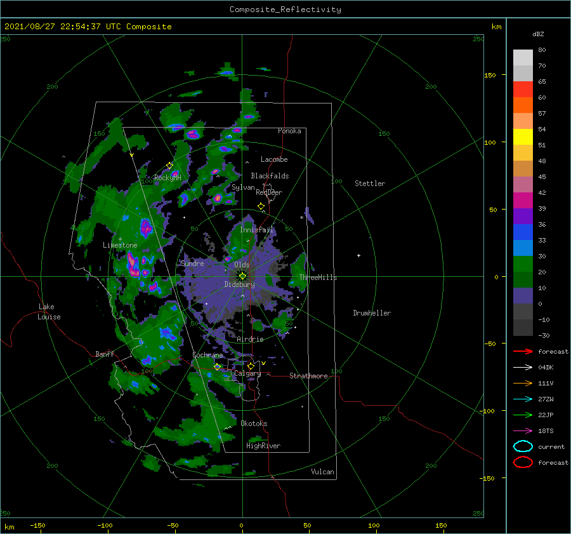Image resolution: width=571 pixels, height=534 pixels.
Task: Click the cyan current ellipse legend symbol
Action: pyautogui.click(x=523, y=446)
